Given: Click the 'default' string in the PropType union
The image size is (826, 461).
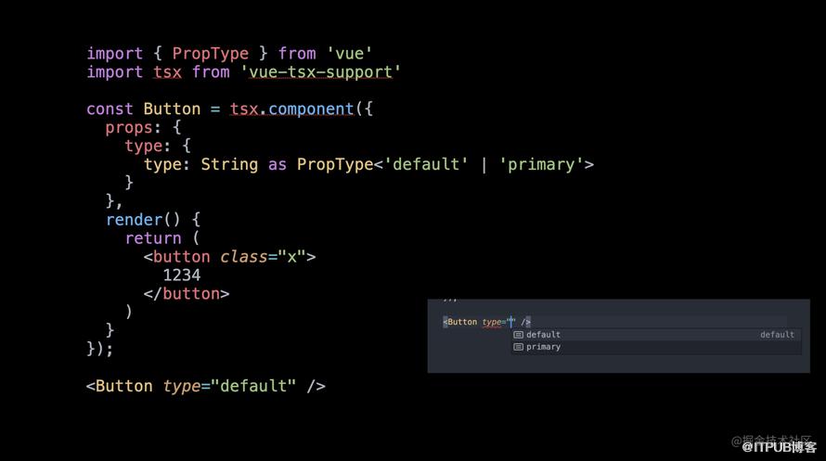Looking at the screenshot, I should point(426,165).
